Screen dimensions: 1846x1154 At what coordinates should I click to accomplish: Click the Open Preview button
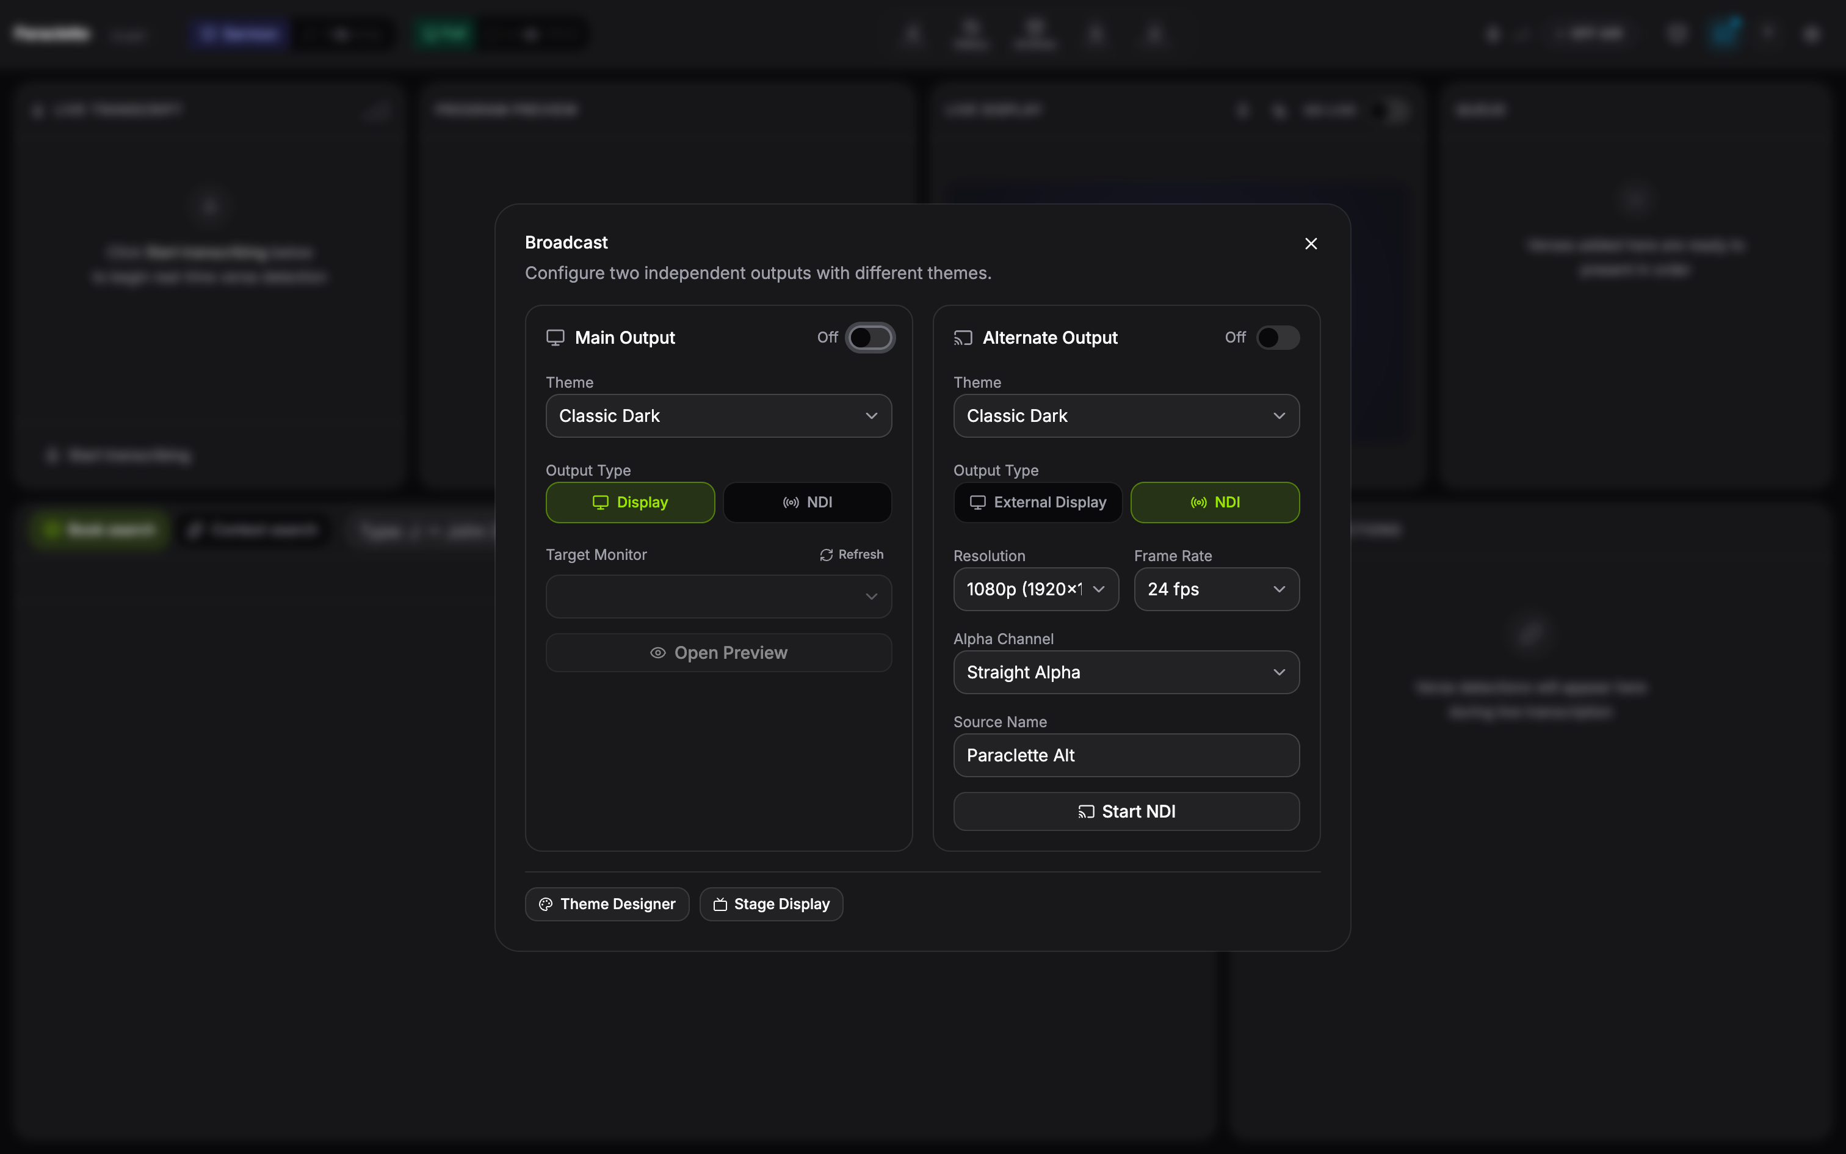(718, 653)
